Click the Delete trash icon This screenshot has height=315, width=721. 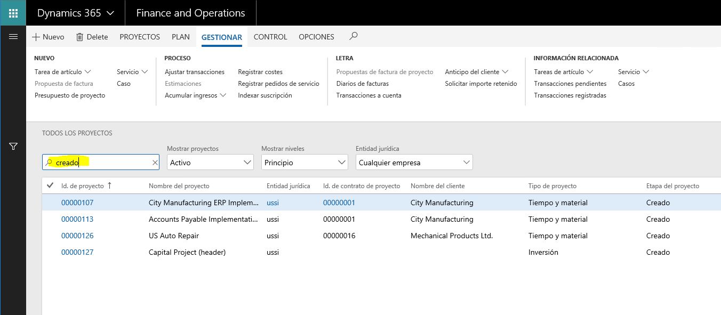coord(80,37)
